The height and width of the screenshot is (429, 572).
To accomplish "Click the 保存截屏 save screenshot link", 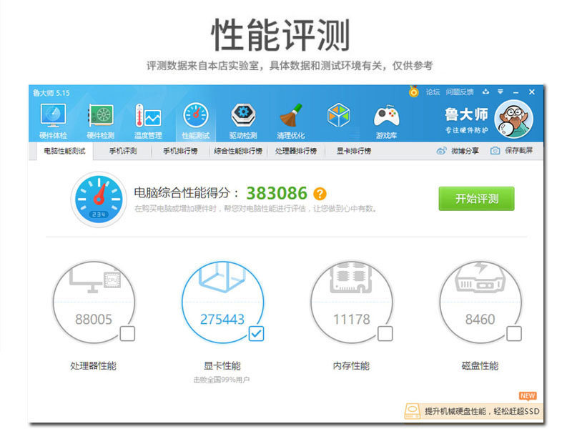I will (519, 150).
